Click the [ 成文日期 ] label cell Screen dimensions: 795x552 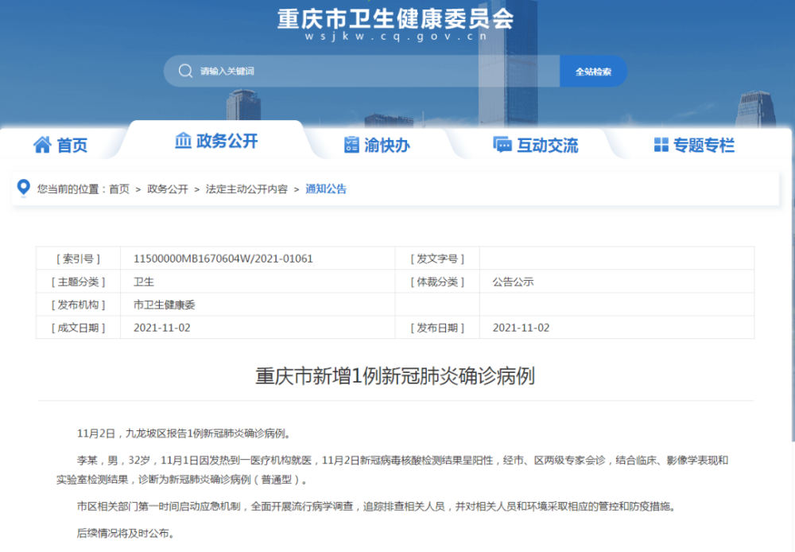78,328
